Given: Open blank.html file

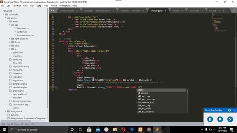Looking at the screenshot, I should (x=18, y=52).
